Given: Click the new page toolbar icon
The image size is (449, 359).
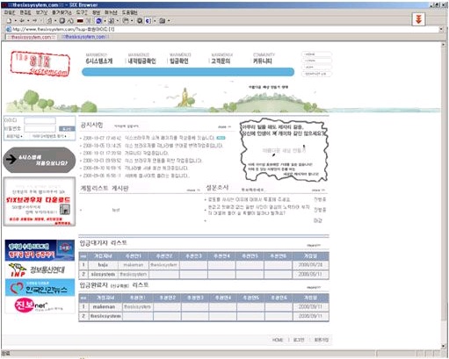Looking at the screenshot, I should [10, 20].
